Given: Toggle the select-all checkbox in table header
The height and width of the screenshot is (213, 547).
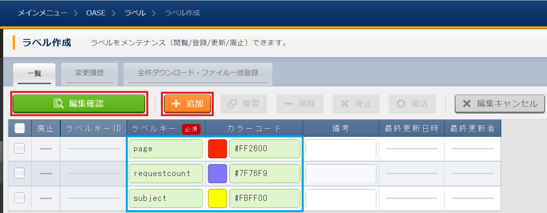Looking at the screenshot, I should pyautogui.click(x=20, y=128).
